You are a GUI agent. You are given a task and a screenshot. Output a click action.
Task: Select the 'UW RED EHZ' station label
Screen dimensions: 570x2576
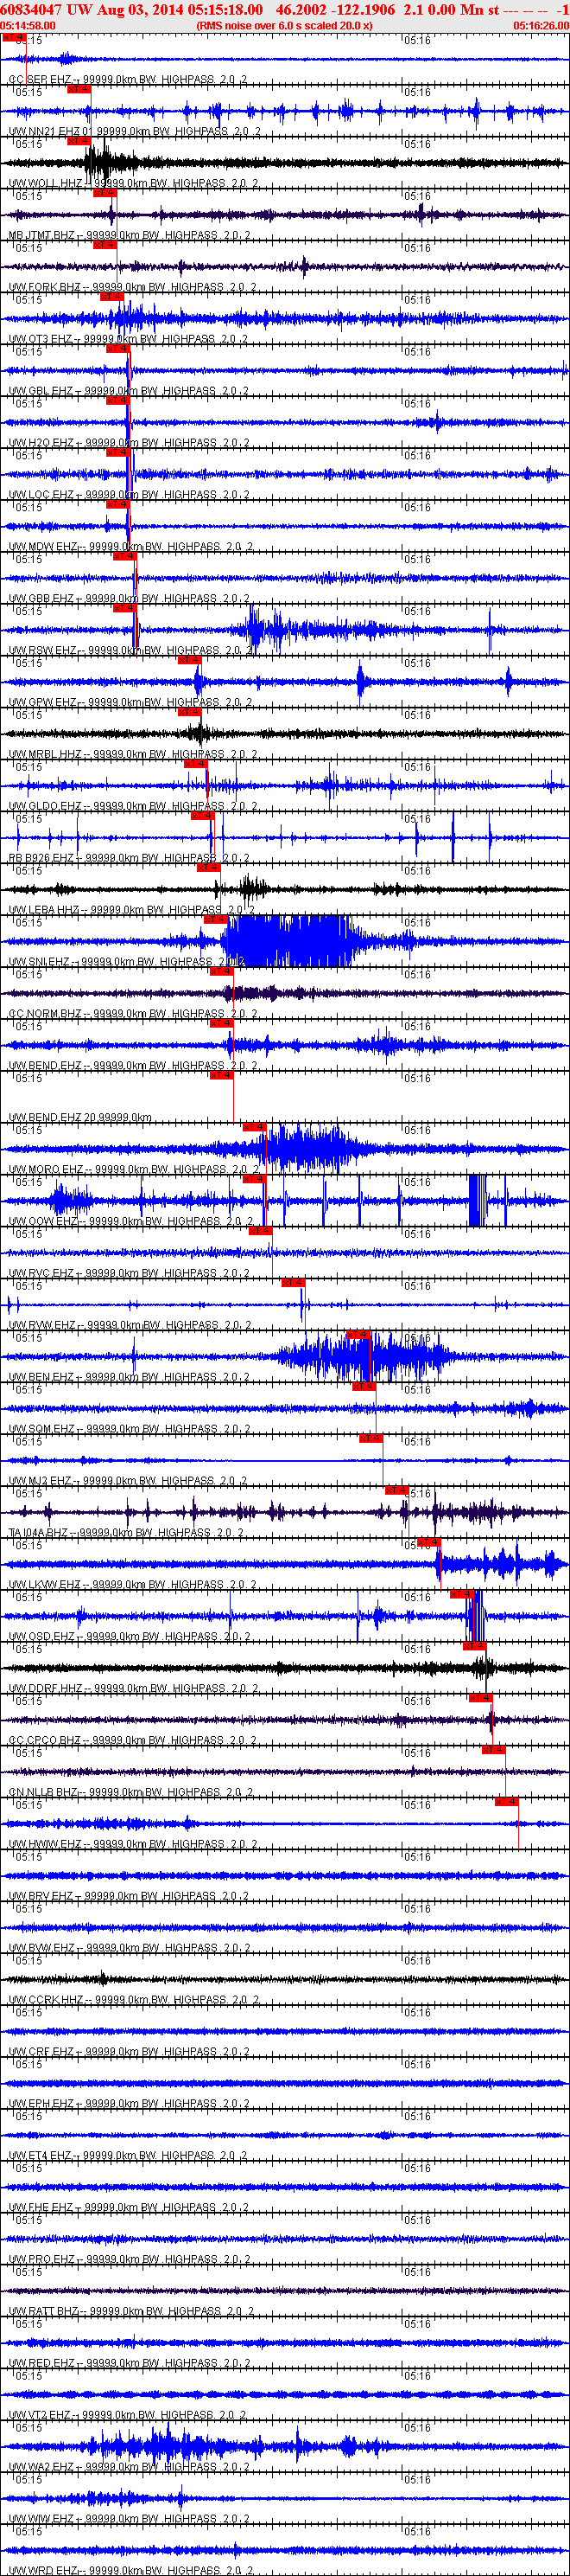click(41, 2364)
